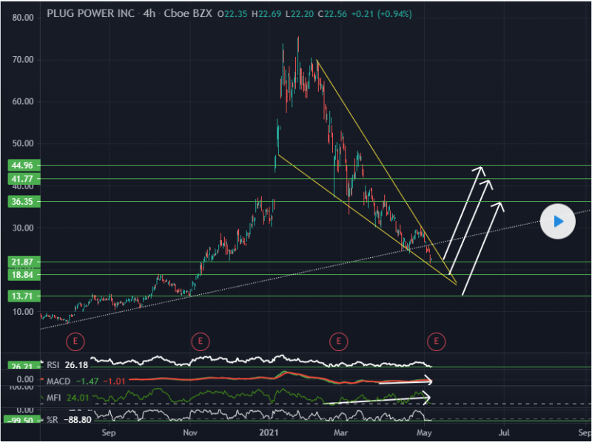This screenshot has width=592, height=442.
Task: Open the MACD indicator legend
Action: (x=61, y=380)
